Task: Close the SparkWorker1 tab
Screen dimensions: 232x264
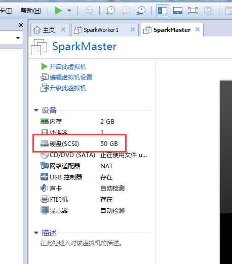Action: (x=133, y=30)
